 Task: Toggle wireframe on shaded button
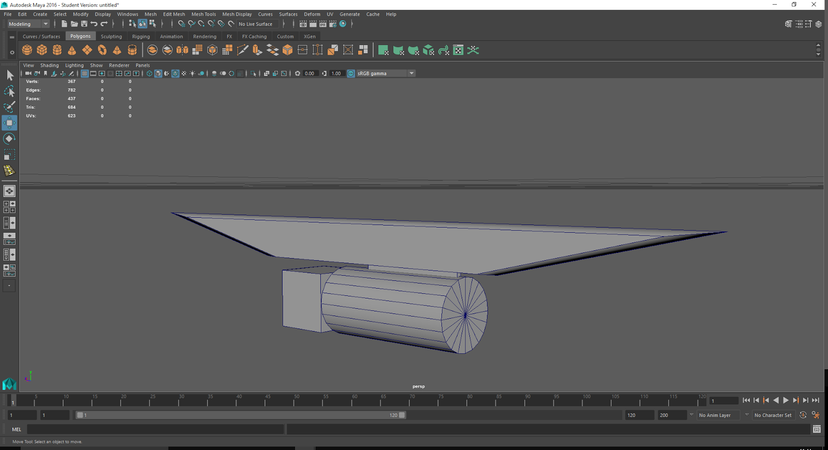[175, 73]
